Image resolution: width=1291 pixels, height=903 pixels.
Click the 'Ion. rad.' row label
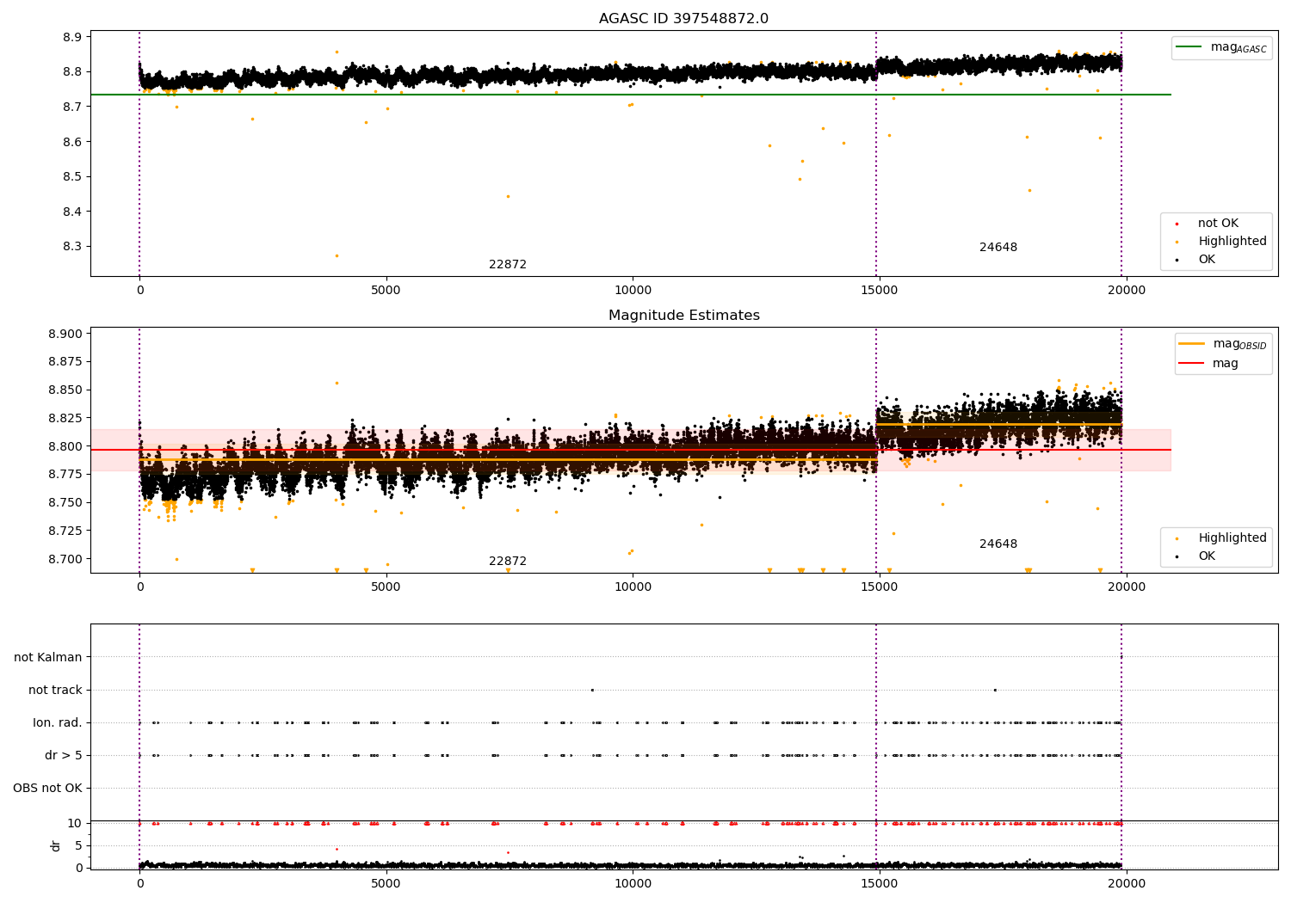point(58,723)
